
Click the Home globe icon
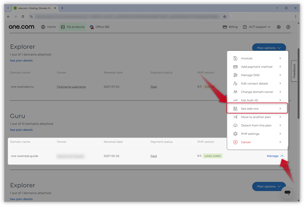(43, 27)
